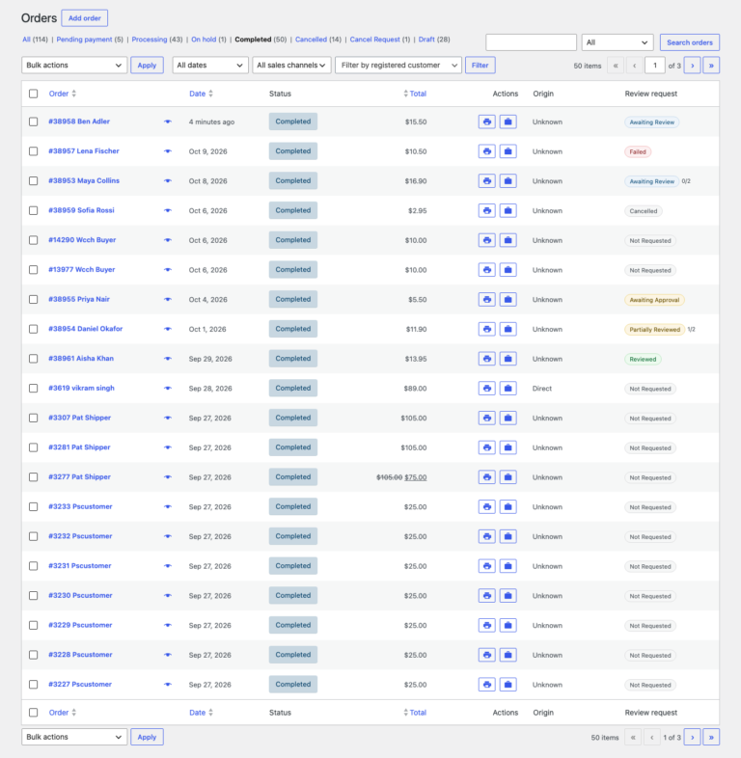Show All (114) orders
The image size is (741, 758).
click(x=35, y=40)
